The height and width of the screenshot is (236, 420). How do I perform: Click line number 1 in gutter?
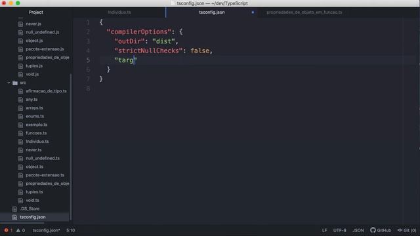coord(88,22)
